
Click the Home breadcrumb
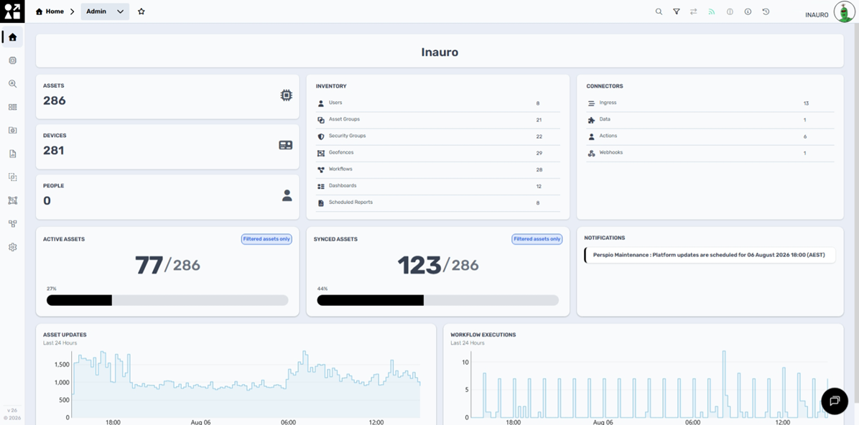point(50,11)
